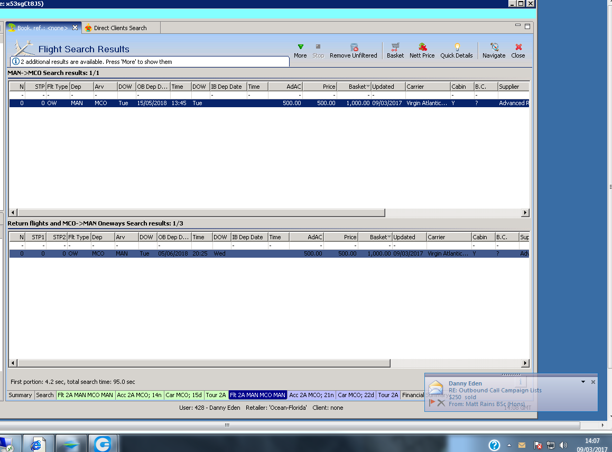Sort outbound table by Basket column

[x=354, y=87]
